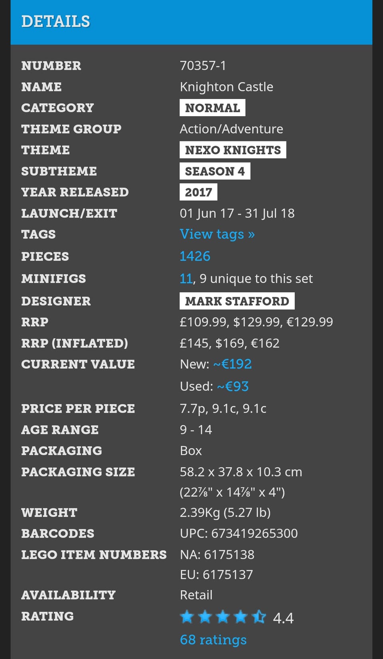Select the MARK STAFFORD designer tag
This screenshot has height=659, width=383.
pos(237,301)
